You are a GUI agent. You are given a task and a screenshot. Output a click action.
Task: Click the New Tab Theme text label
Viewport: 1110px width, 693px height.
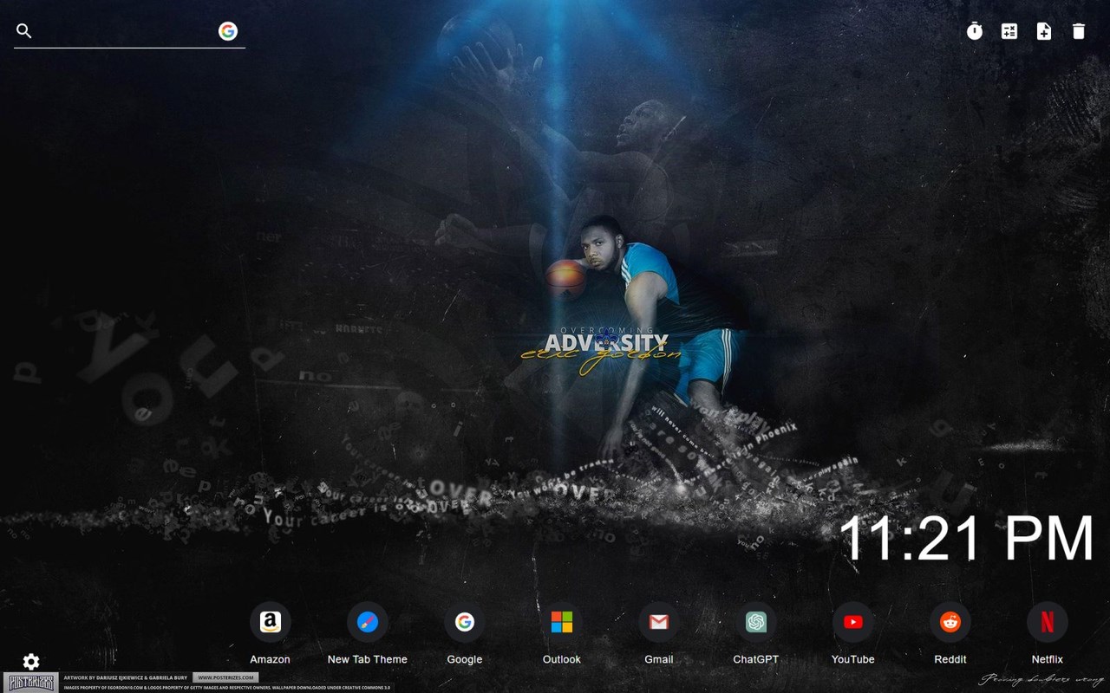(368, 659)
